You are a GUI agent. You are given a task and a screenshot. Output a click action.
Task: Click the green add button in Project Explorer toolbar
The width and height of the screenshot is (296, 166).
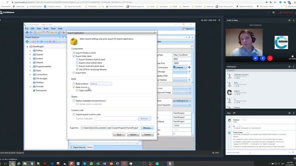[27, 41]
